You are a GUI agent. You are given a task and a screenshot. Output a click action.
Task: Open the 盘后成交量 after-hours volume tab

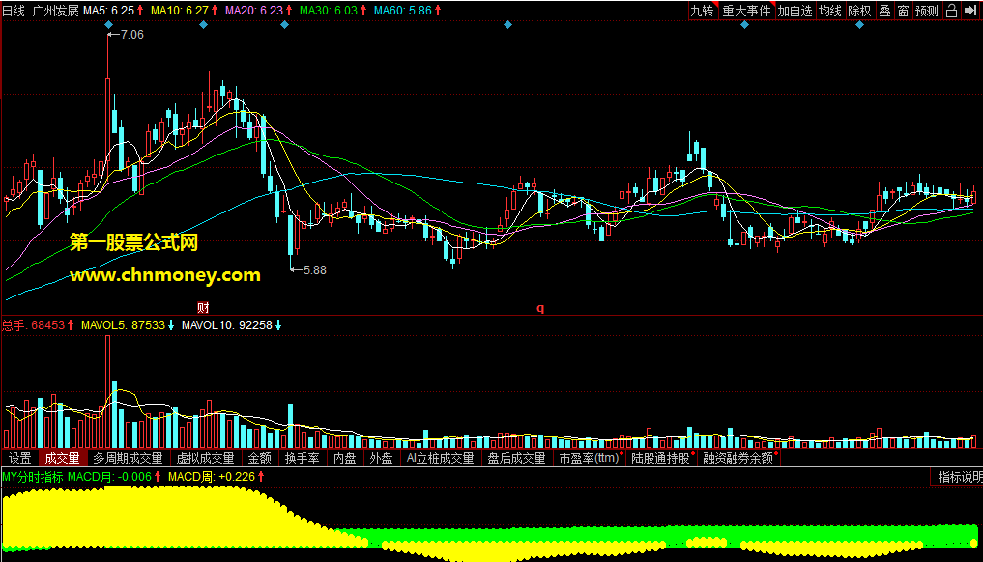(516, 458)
